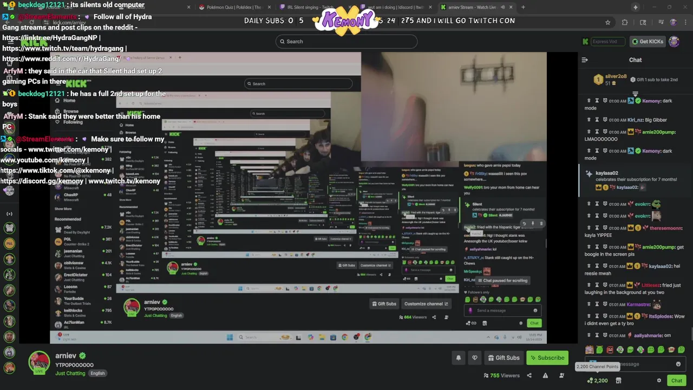Open the 755 Viewers count
This screenshot has height=390, width=693.
[501, 375]
